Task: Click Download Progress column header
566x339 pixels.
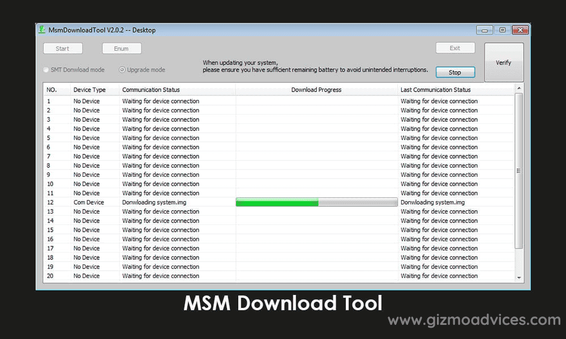Action: 316,90
